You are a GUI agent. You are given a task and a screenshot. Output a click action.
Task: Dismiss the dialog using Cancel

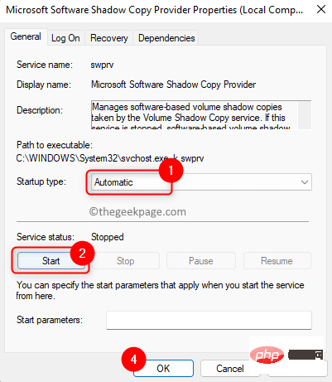[x=230, y=369]
